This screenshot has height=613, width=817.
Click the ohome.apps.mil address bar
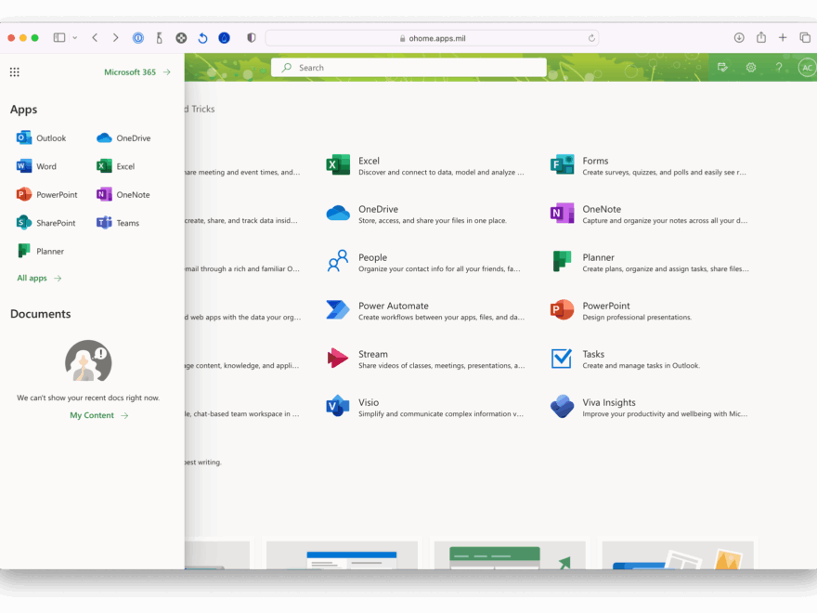point(432,38)
